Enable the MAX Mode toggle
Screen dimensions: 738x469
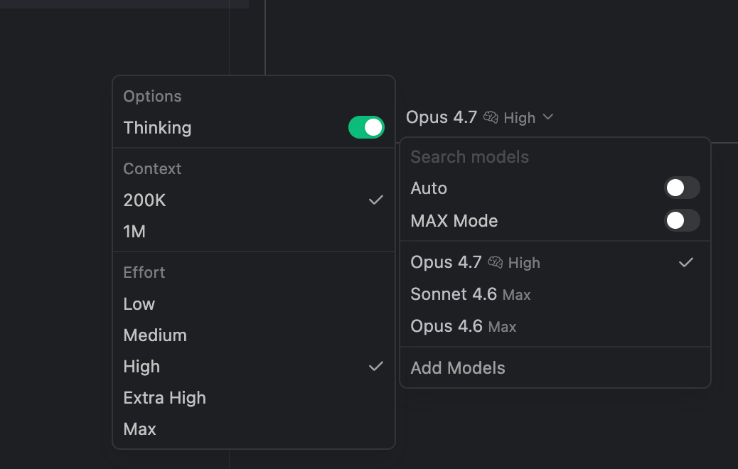(x=682, y=220)
